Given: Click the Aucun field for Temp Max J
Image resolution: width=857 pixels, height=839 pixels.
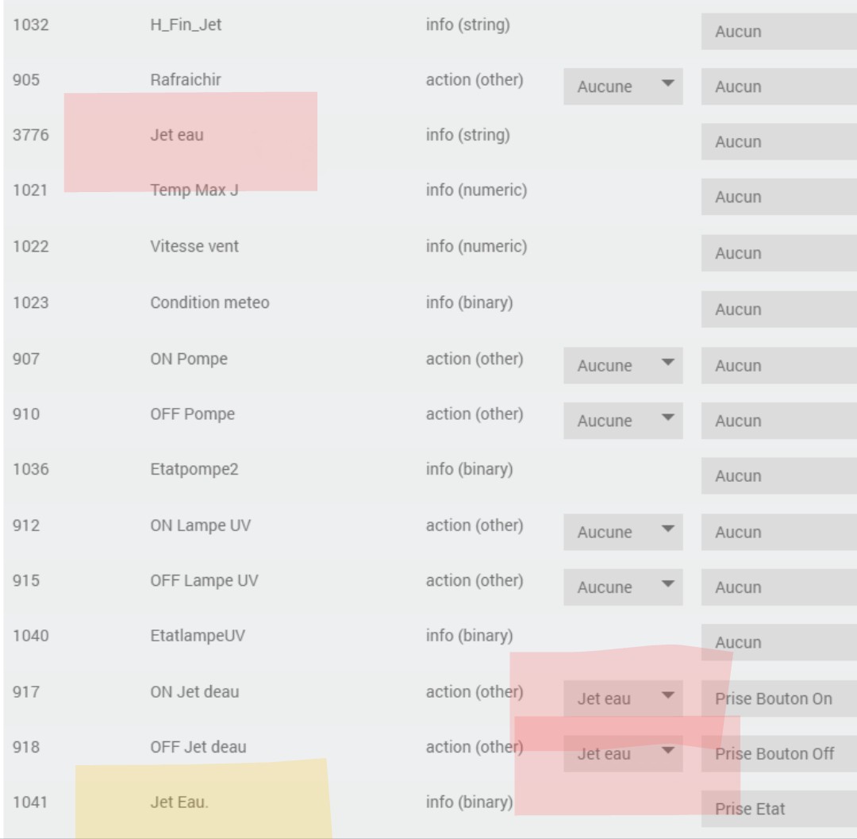Looking at the screenshot, I should [778, 197].
